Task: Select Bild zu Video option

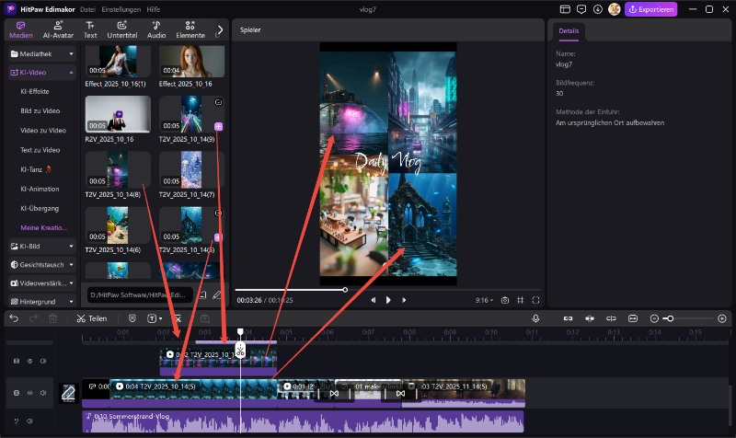Action: tap(40, 110)
